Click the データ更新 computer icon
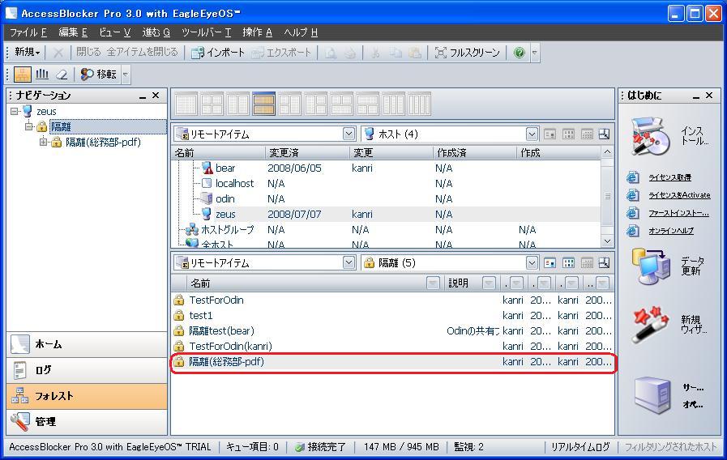 pos(651,266)
